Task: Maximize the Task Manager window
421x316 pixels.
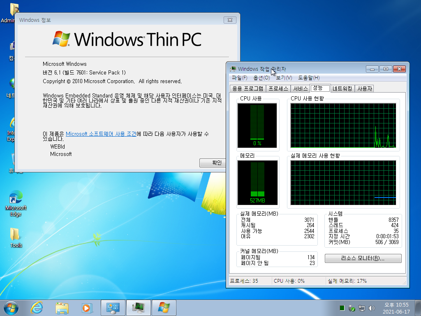Action: [386, 69]
